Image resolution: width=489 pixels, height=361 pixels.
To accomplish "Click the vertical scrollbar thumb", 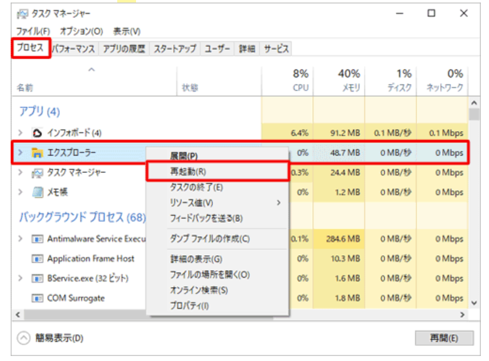I will [474, 114].
